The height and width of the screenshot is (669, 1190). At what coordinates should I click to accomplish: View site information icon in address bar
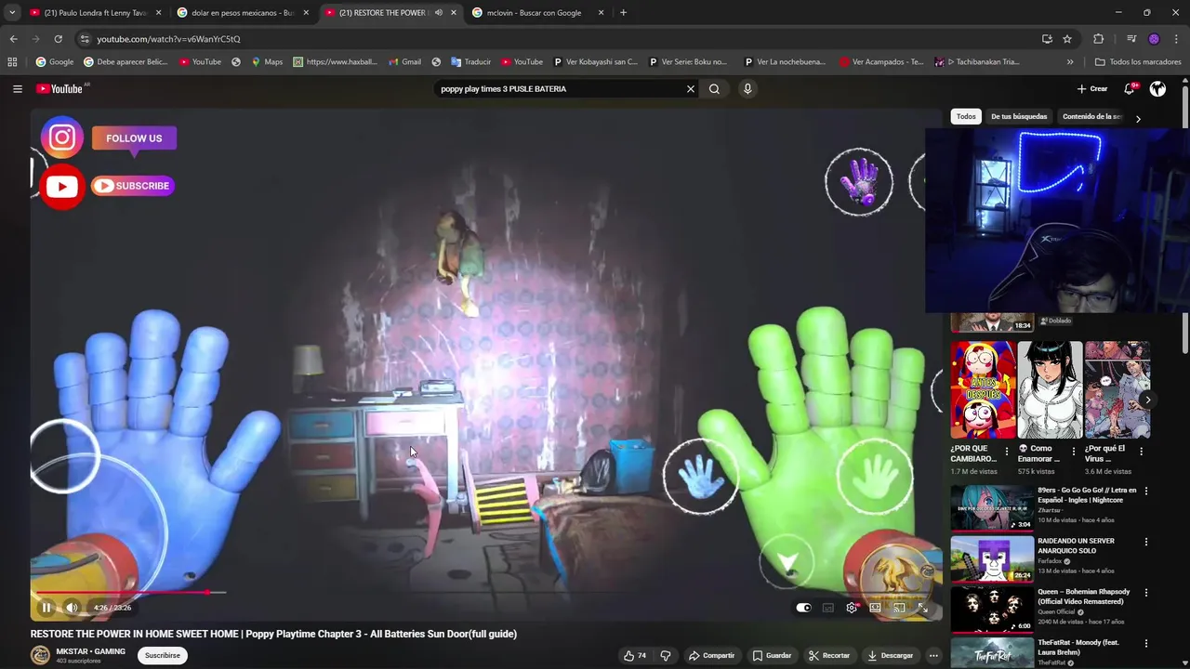tap(85, 39)
